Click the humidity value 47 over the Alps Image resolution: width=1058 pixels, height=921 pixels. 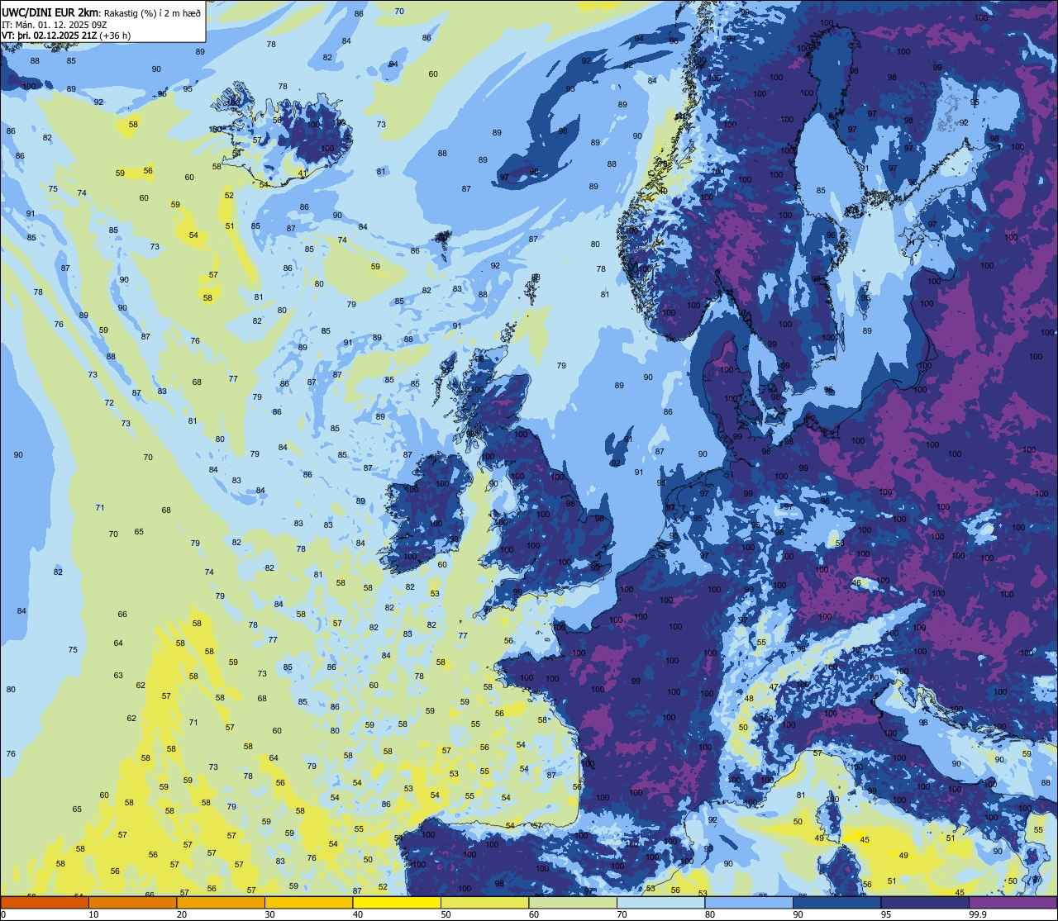point(774,687)
